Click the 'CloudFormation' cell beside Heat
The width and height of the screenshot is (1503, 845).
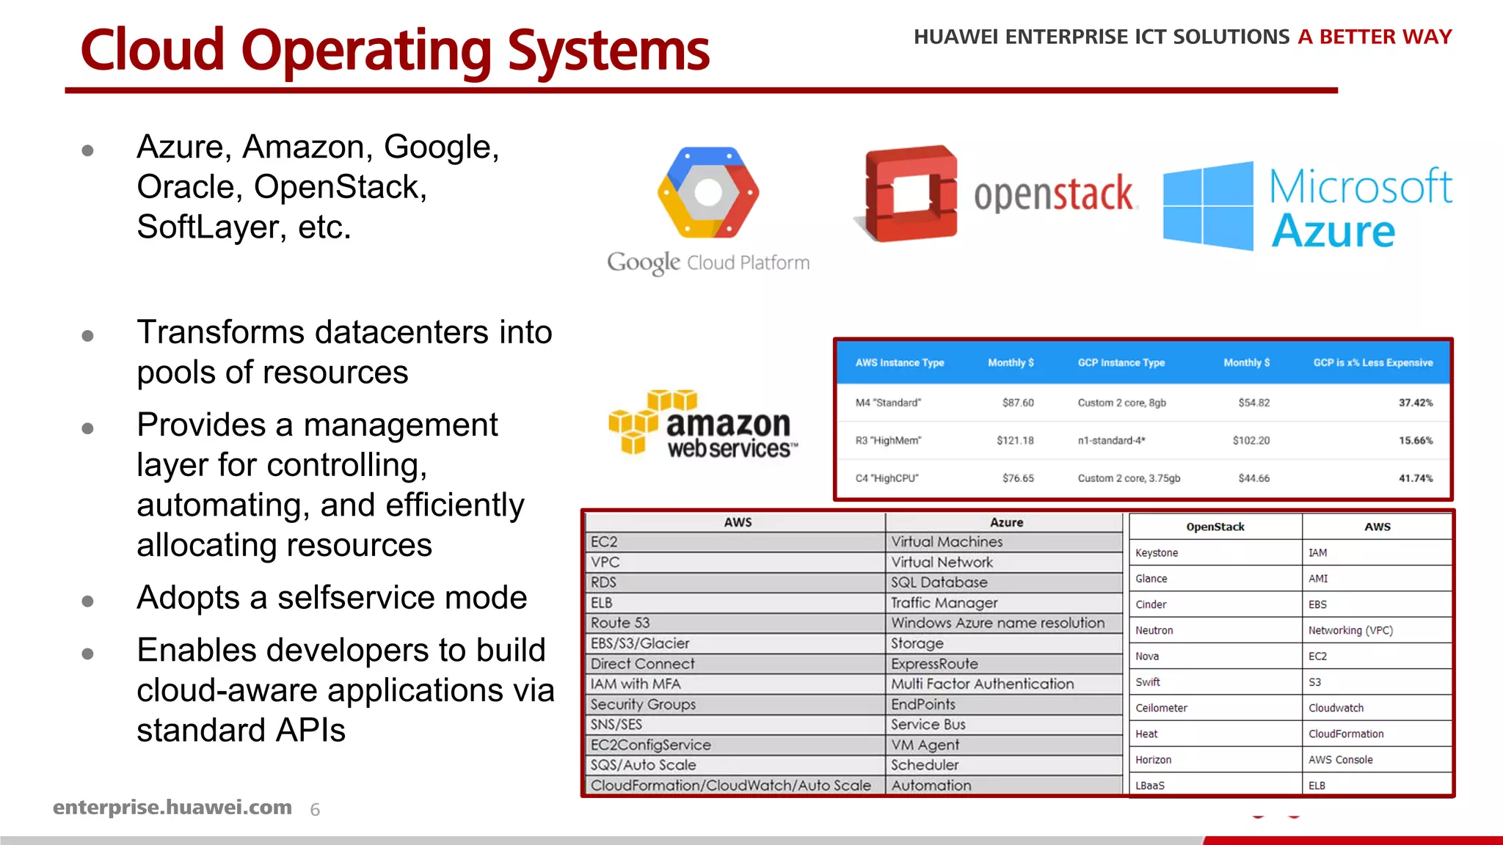point(1378,734)
